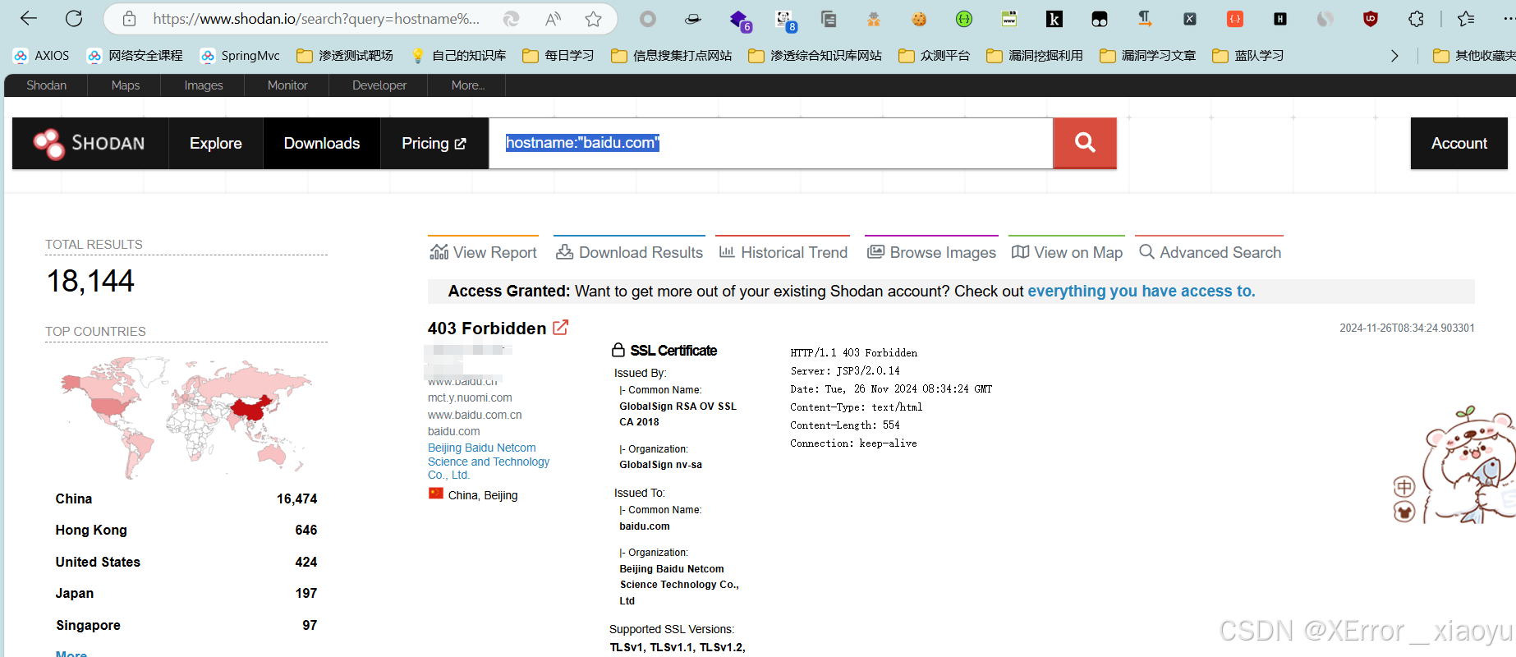Open the green circular extension icon
Image resolution: width=1516 pixels, height=657 pixels.
coord(964,19)
